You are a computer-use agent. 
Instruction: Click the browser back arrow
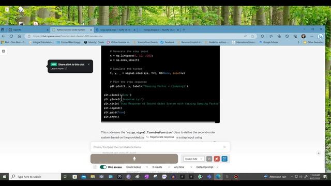click(4, 36)
